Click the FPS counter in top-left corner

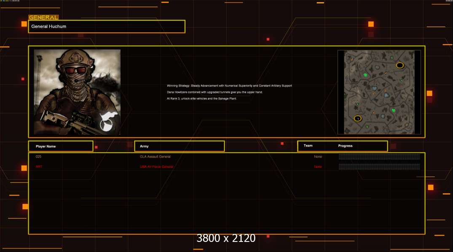coord(10,1)
